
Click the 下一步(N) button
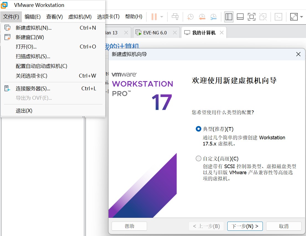[x=245, y=226]
